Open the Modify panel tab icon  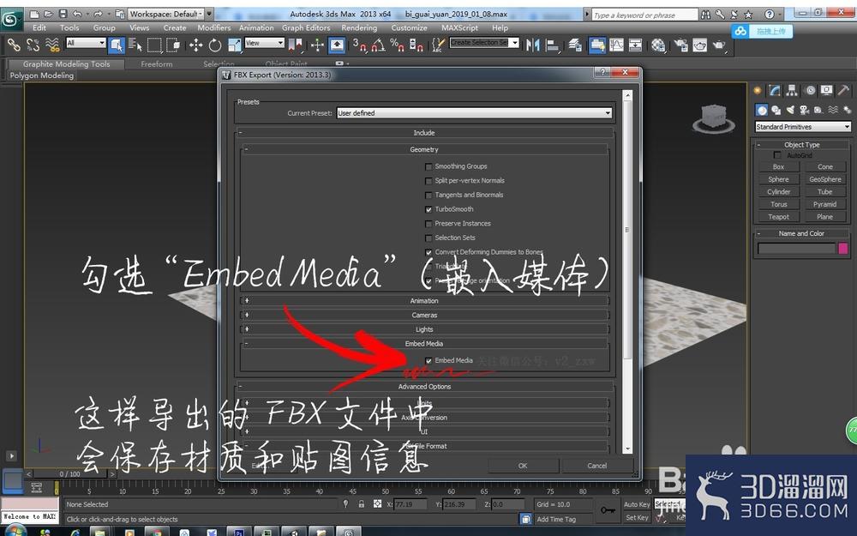[x=775, y=91]
